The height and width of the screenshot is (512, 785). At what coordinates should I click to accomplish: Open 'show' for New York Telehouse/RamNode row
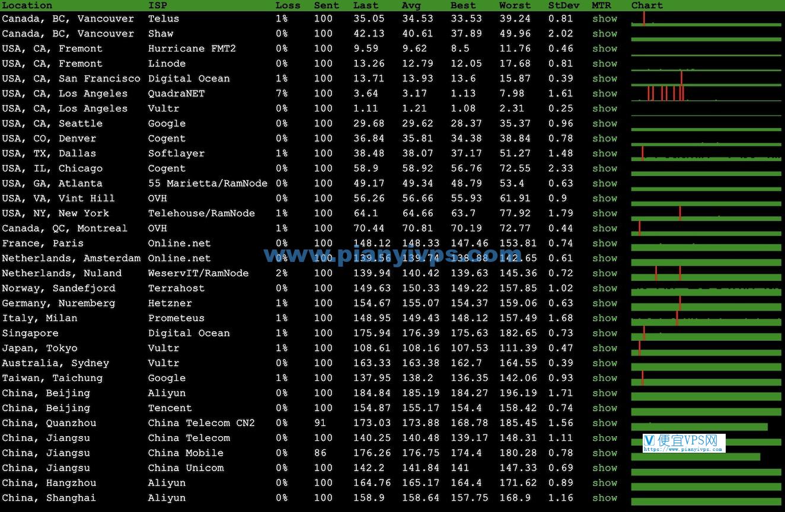pyautogui.click(x=605, y=213)
